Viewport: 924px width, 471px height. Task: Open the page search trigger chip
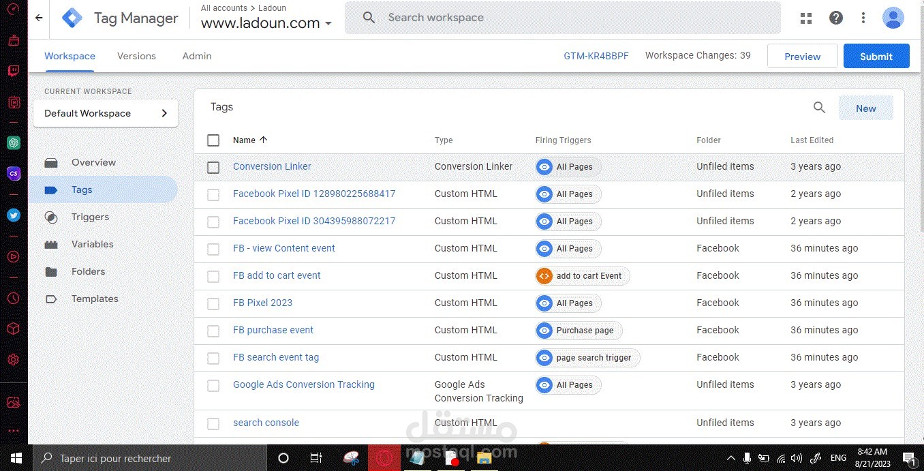pos(587,358)
